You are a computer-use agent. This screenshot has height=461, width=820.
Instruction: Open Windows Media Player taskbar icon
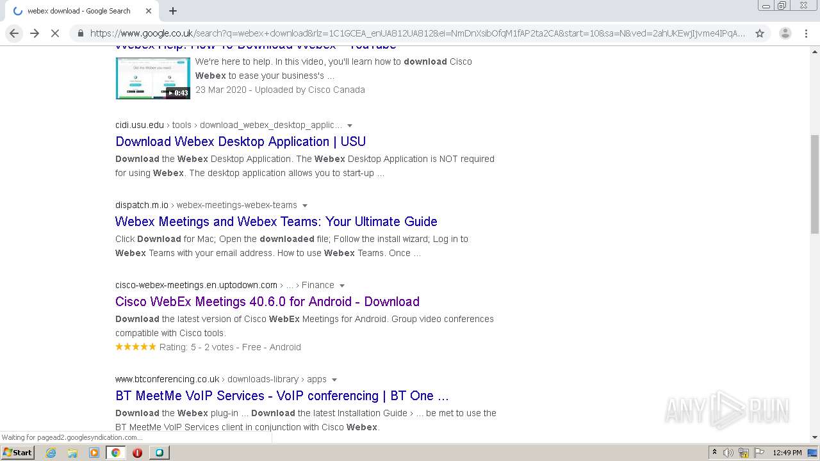click(94, 453)
